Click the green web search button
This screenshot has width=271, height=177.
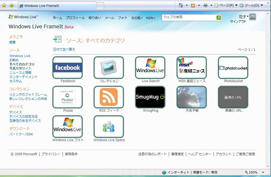218,18
